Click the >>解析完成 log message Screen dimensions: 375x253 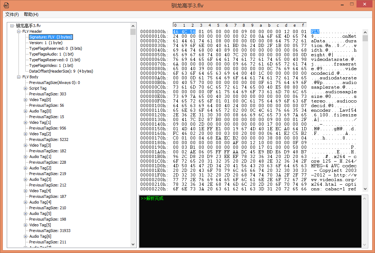pyautogui.click(x=152, y=198)
